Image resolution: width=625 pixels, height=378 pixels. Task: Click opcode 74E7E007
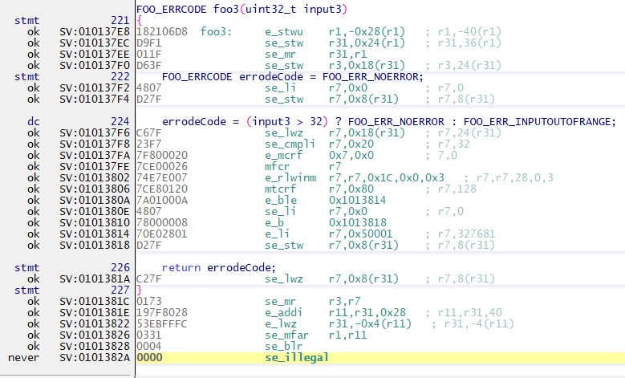[x=162, y=177]
